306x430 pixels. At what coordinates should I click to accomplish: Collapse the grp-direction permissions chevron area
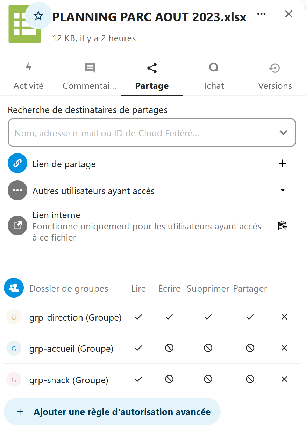pyautogui.click(x=284, y=317)
